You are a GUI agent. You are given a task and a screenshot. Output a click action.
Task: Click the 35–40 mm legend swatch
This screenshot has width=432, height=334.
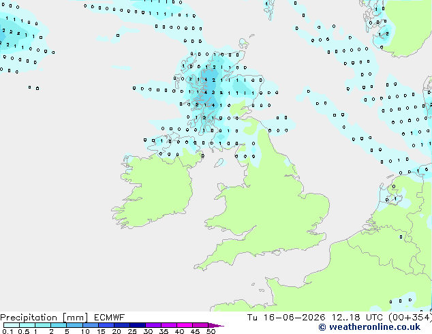(x=169, y=325)
